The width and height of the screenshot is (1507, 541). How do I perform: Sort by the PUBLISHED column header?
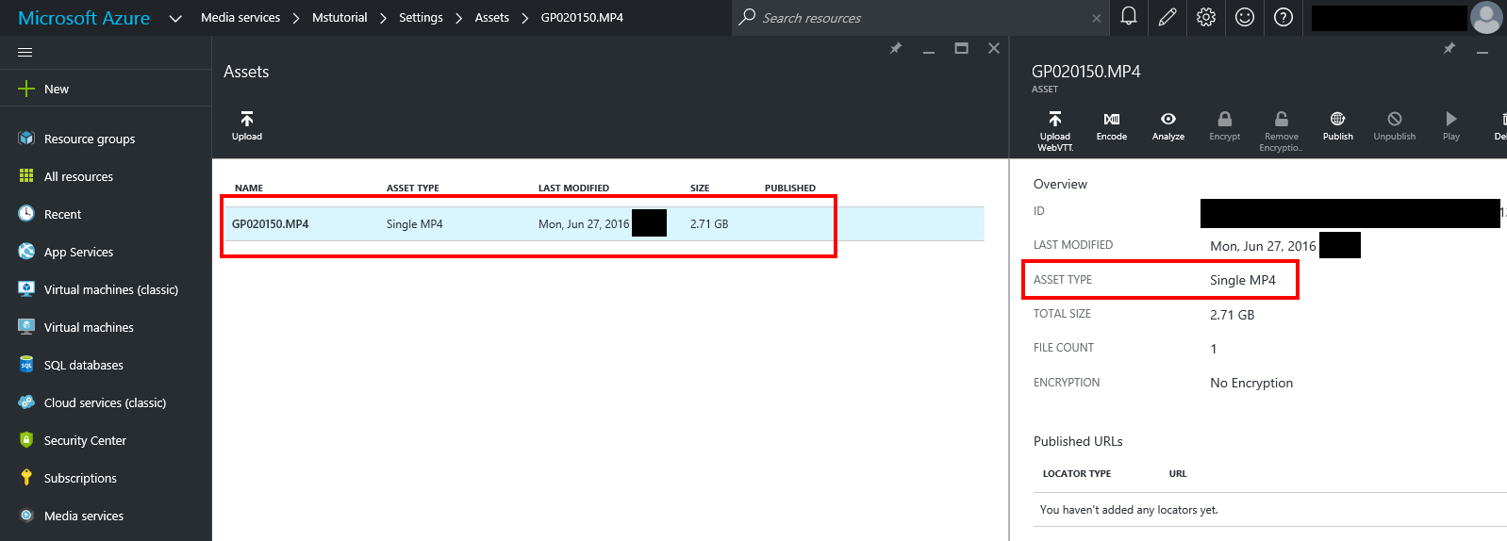click(790, 188)
